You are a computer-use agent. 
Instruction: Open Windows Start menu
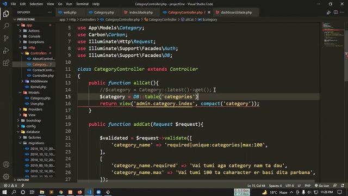[x=4, y=192]
